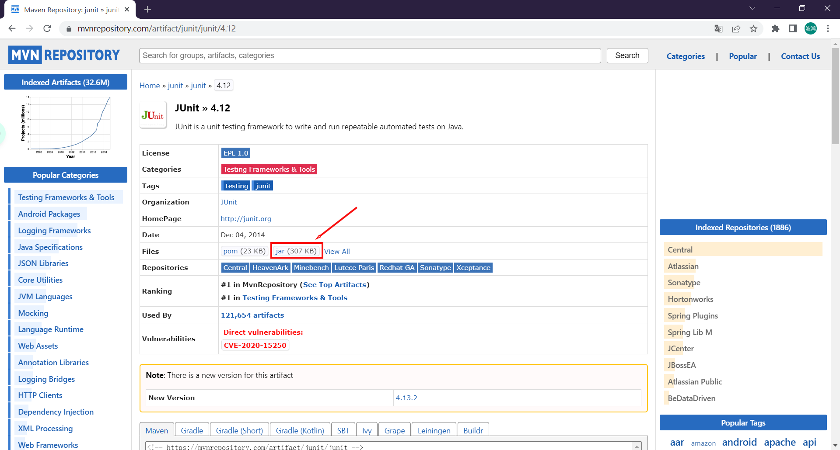Go to Home in the breadcrumb
Screen dimensions: 840x450
click(150, 86)
